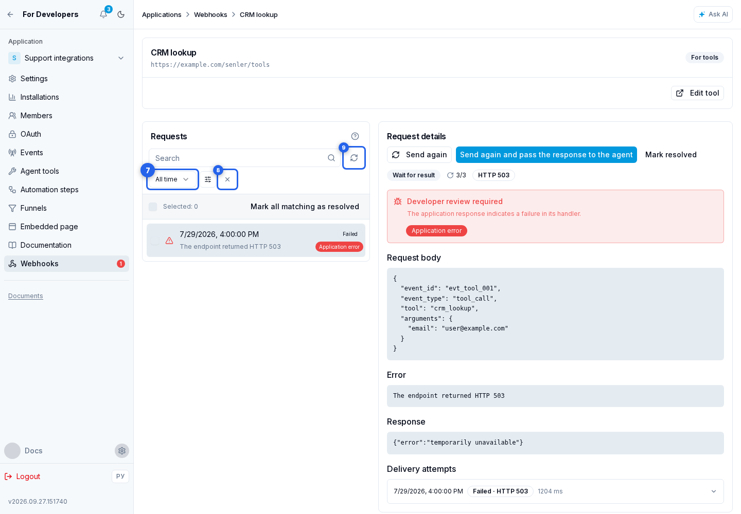
Task: Tick the select-all checkbox beside Selected: 0
Action: pos(153,207)
